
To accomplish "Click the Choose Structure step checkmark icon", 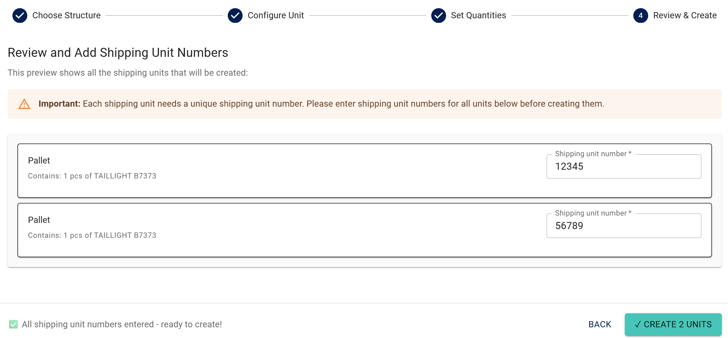I will point(20,15).
